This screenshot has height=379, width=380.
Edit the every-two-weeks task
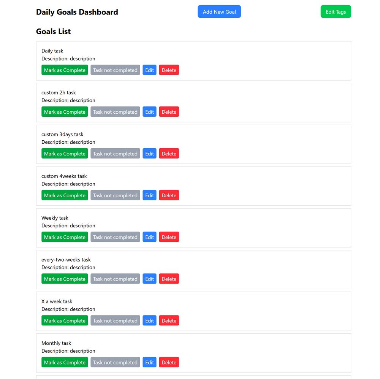coord(149,279)
